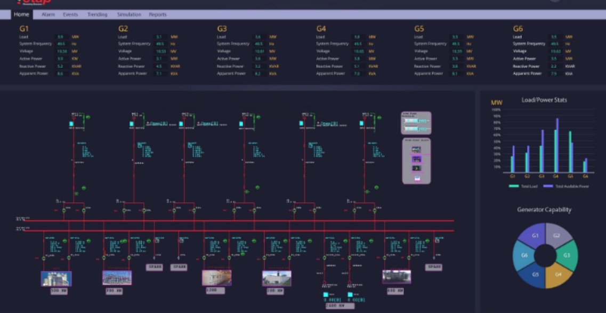
Task: Select the green status icon above the 500 kW load
Action: coord(65,240)
